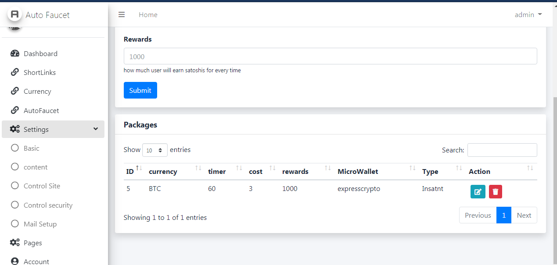This screenshot has height=265, width=557.
Task: Select the Mail Setup radio item
Action: click(x=15, y=224)
